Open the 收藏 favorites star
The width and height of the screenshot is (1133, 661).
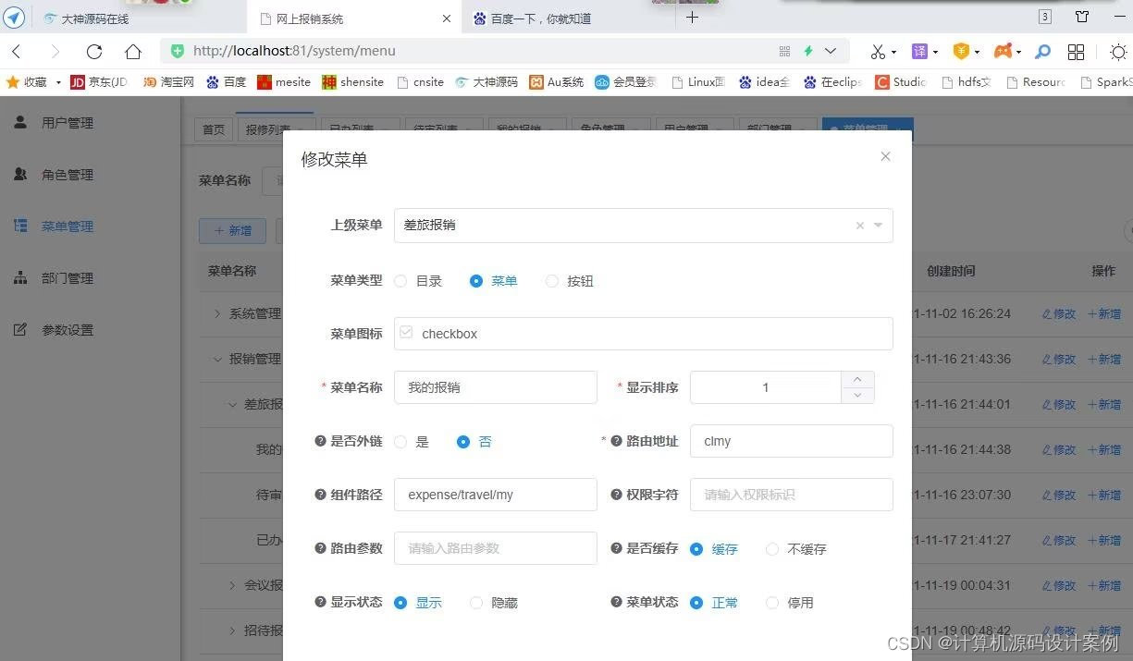(x=13, y=81)
